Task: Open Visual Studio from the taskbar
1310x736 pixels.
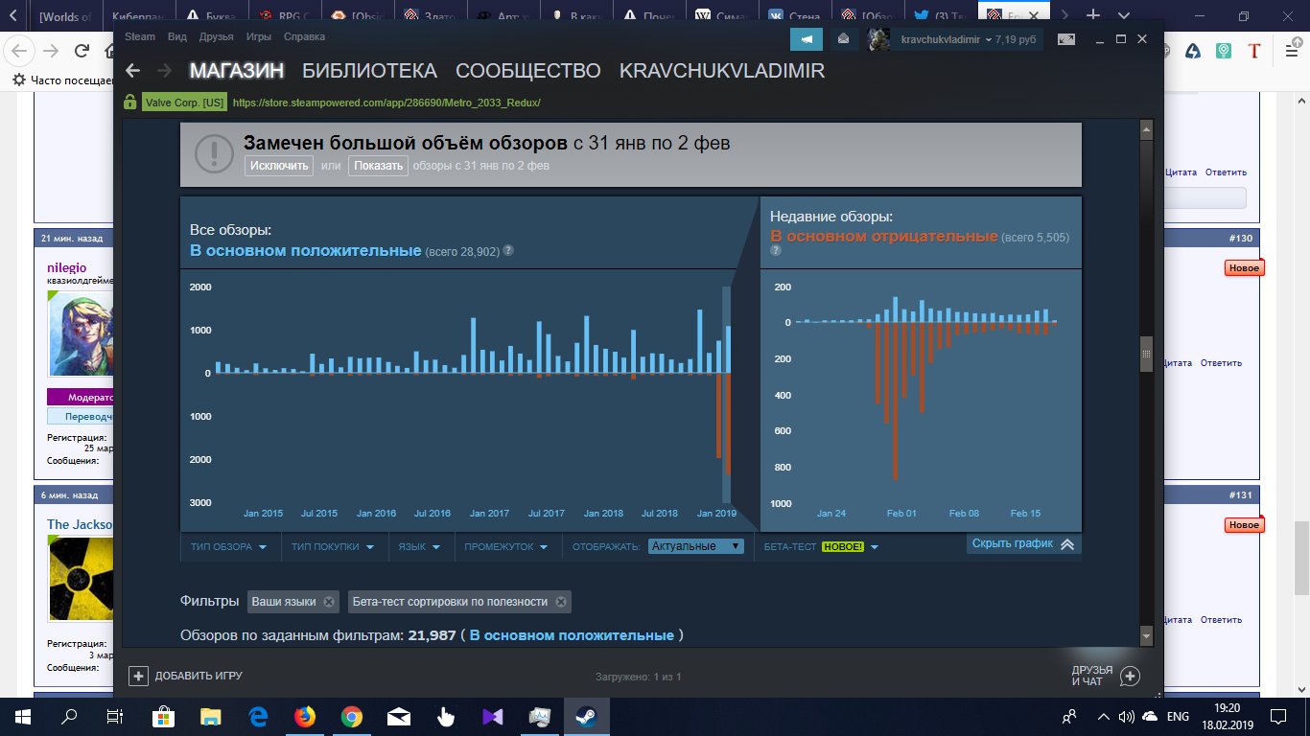Action: 492,716
